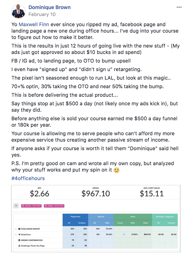Click the shopping cart icon beside OrderForm
192x256 pixels.
[x=19, y=234]
